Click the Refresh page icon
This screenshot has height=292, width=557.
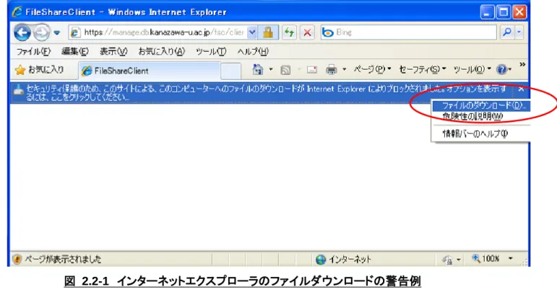coord(289,32)
